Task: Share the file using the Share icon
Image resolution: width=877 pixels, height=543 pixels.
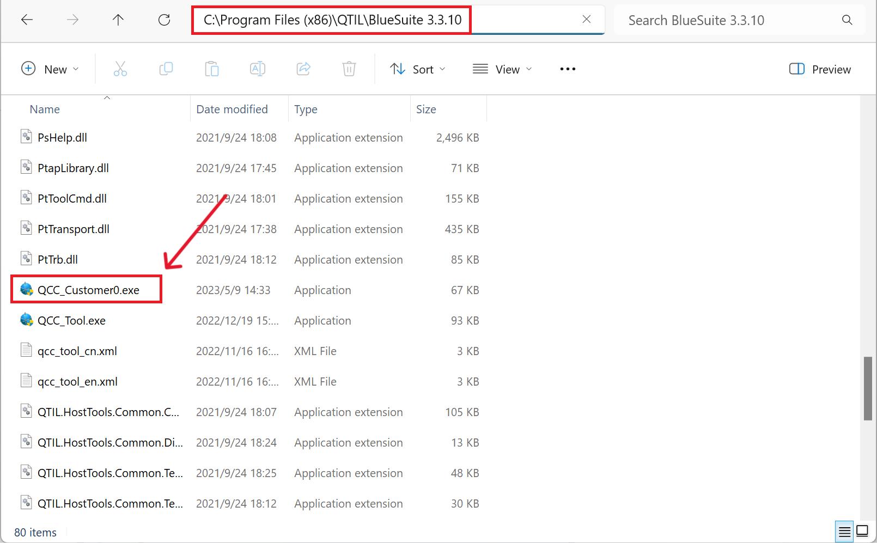Action: coord(303,69)
